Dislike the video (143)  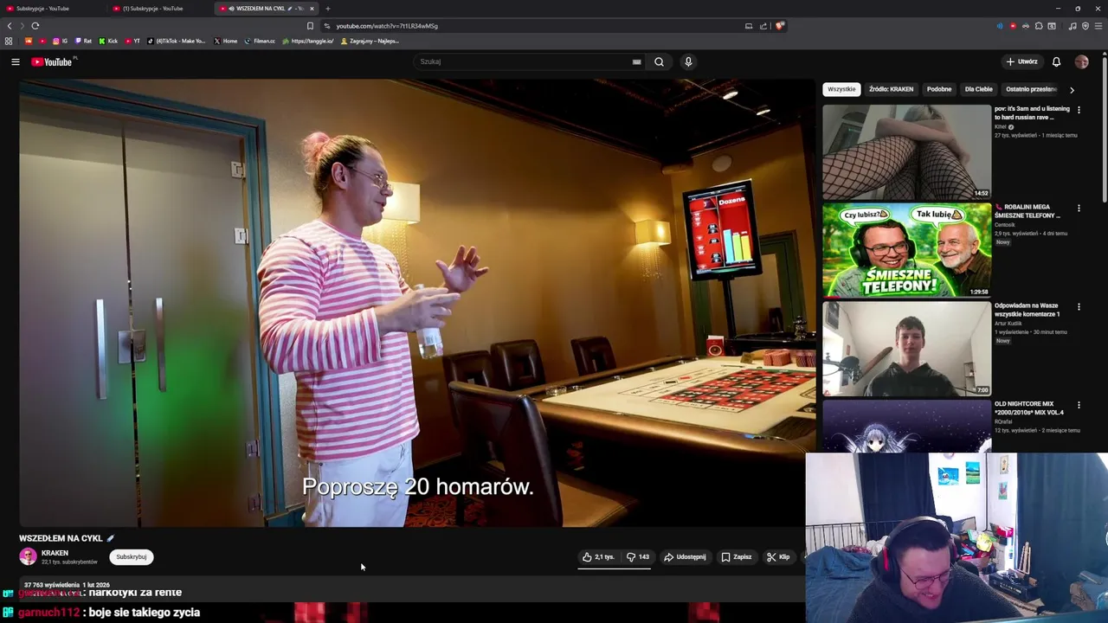coord(638,557)
